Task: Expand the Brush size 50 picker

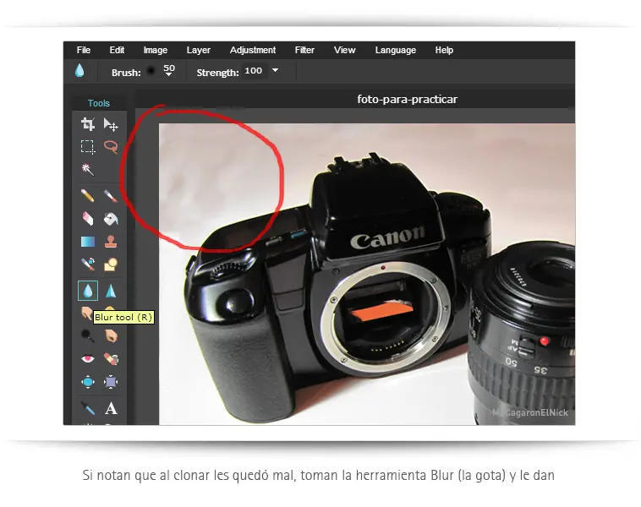Action: 169,70
